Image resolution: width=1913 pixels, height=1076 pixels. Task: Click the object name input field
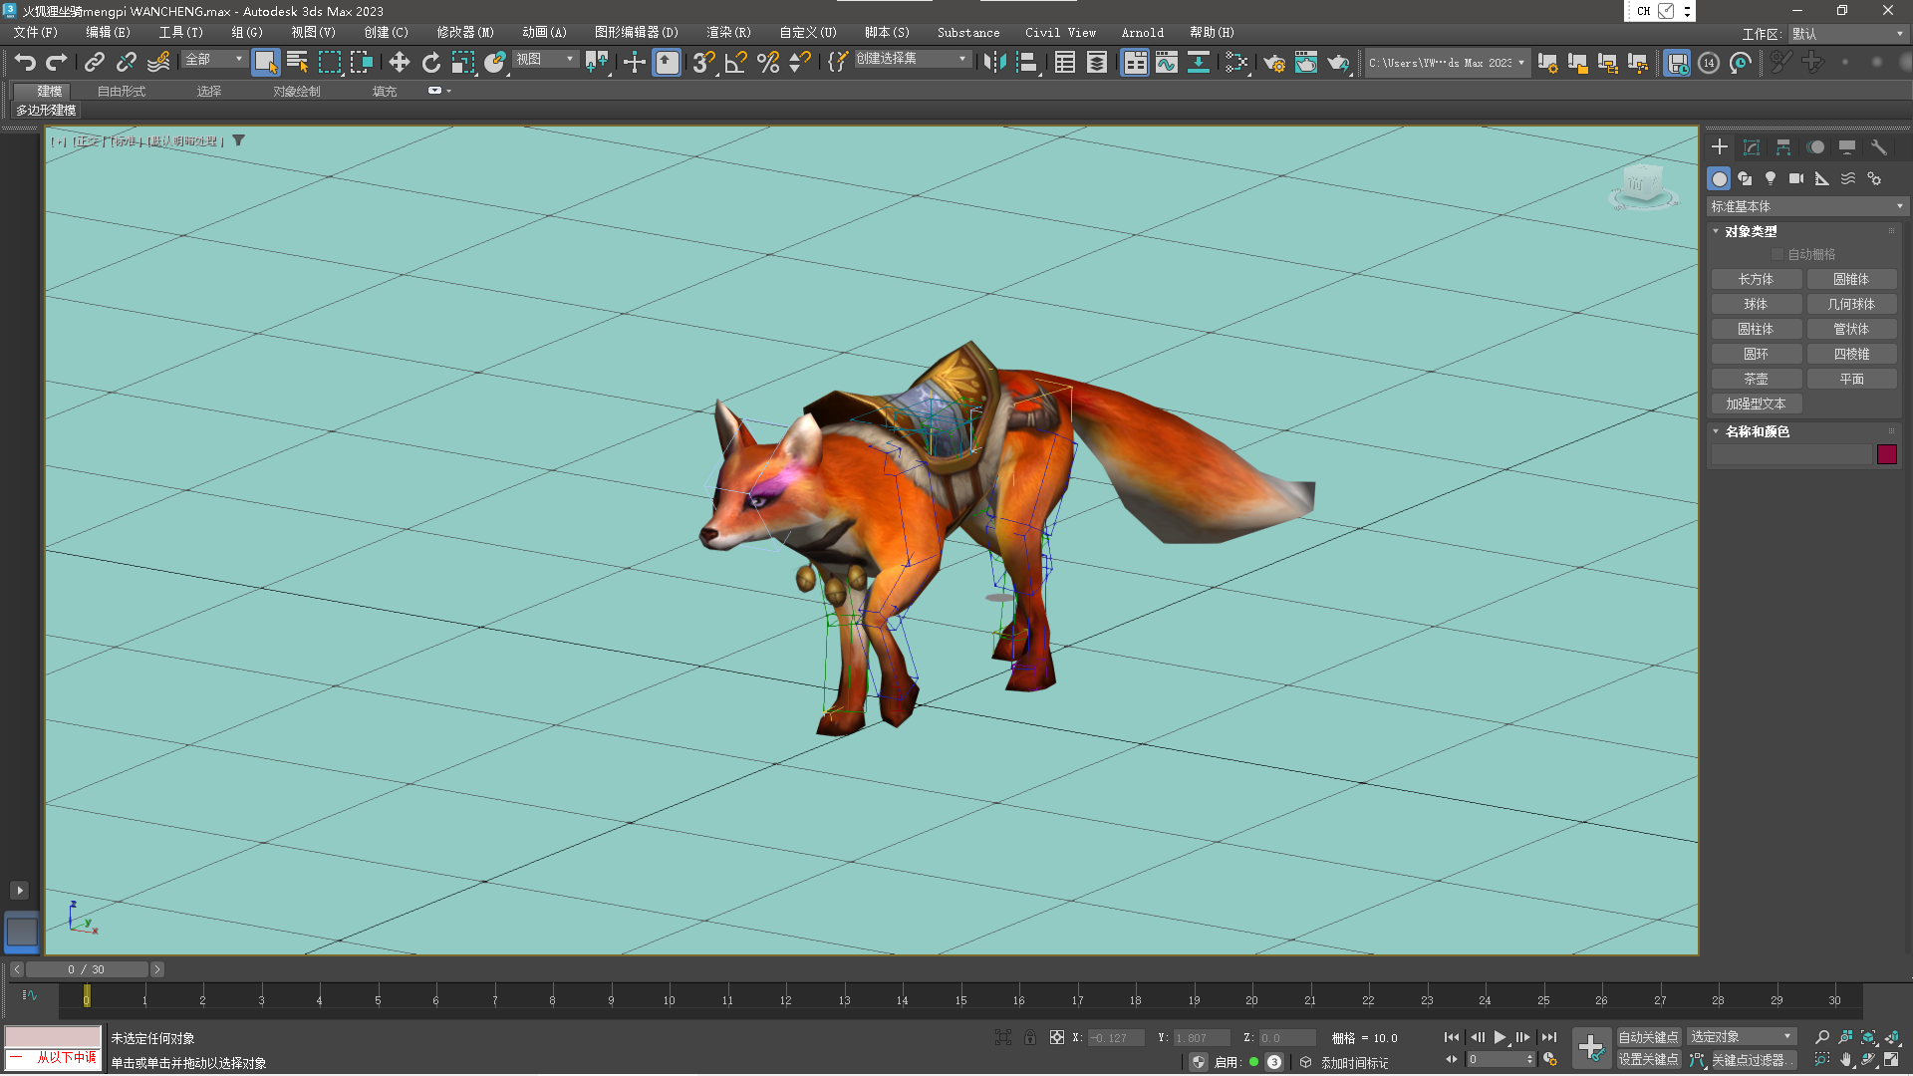point(1790,454)
